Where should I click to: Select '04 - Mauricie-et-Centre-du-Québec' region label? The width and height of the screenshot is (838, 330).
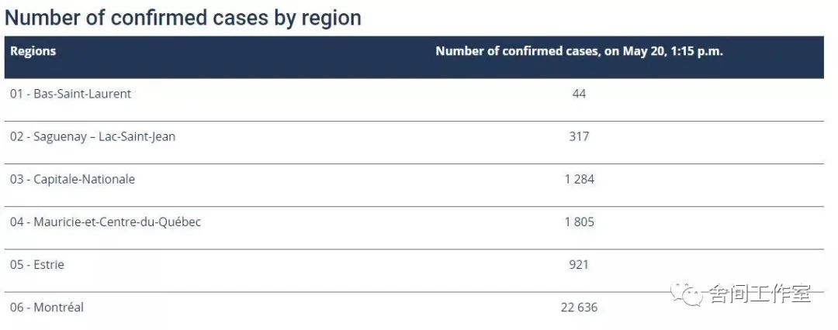coord(106,222)
